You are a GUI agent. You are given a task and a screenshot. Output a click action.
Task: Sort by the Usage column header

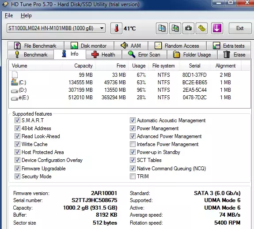[x=138, y=66]
